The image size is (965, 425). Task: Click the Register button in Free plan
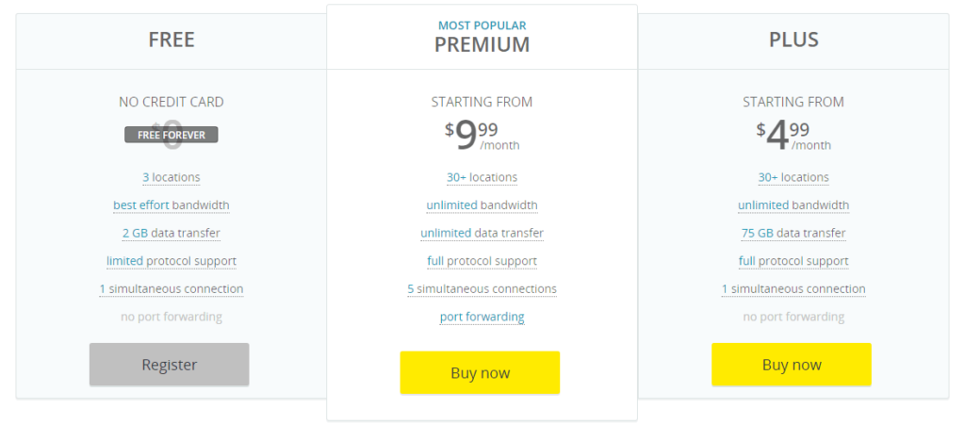pyautogui.click(x=170, y=365)
